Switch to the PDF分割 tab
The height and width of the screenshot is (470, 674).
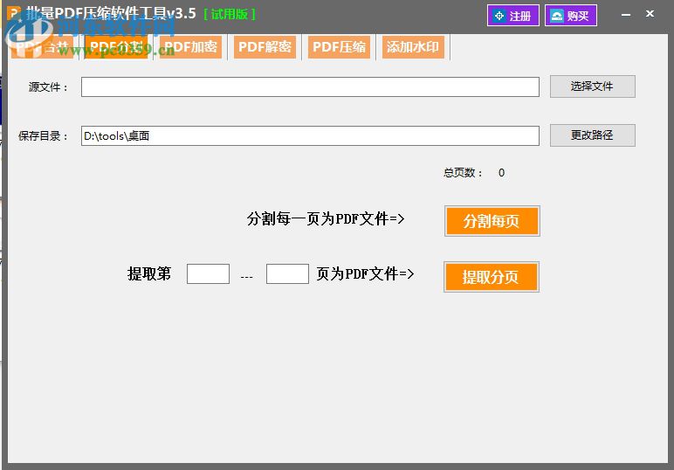pyautogui.click(x=116, y=47)
